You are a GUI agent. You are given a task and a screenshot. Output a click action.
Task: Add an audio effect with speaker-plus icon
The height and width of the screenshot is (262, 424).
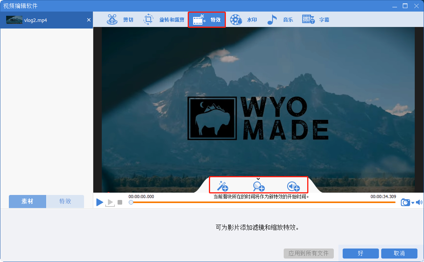293,186
